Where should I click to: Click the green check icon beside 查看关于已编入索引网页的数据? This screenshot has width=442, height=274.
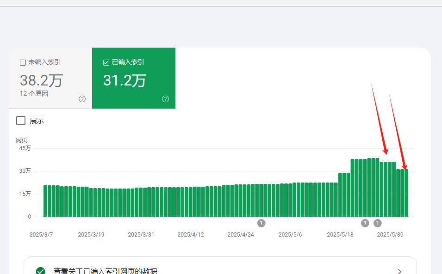point(41,271)
